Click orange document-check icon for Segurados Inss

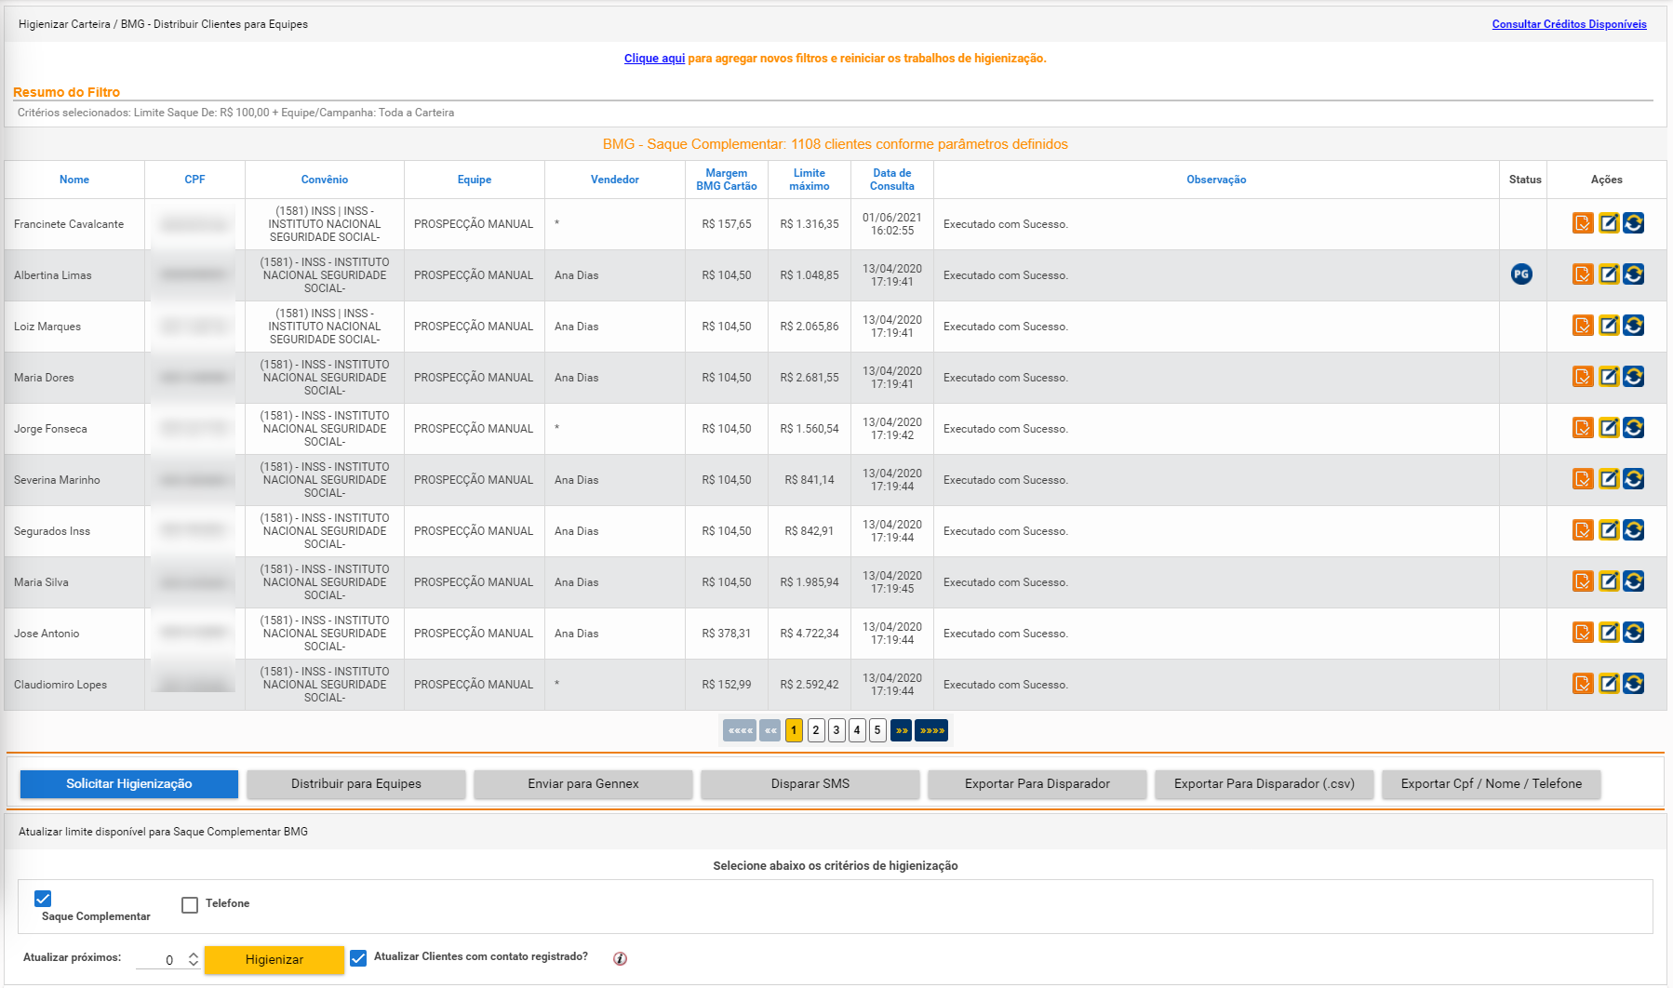tap(1583, 530)
